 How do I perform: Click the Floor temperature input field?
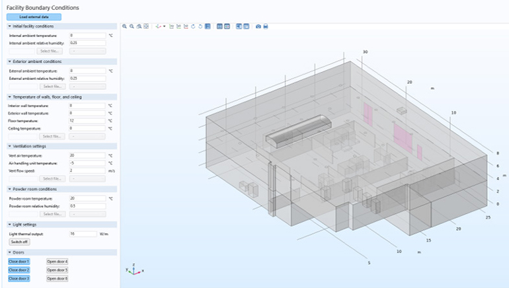[87, 121]
